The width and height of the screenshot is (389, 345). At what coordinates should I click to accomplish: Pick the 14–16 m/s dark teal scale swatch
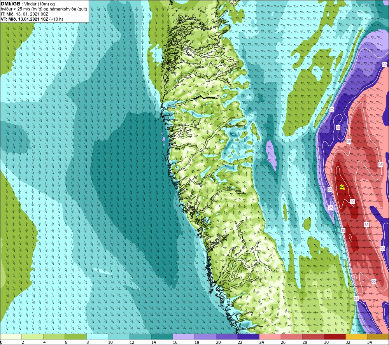pyautogui.click(x=162, y=336)
